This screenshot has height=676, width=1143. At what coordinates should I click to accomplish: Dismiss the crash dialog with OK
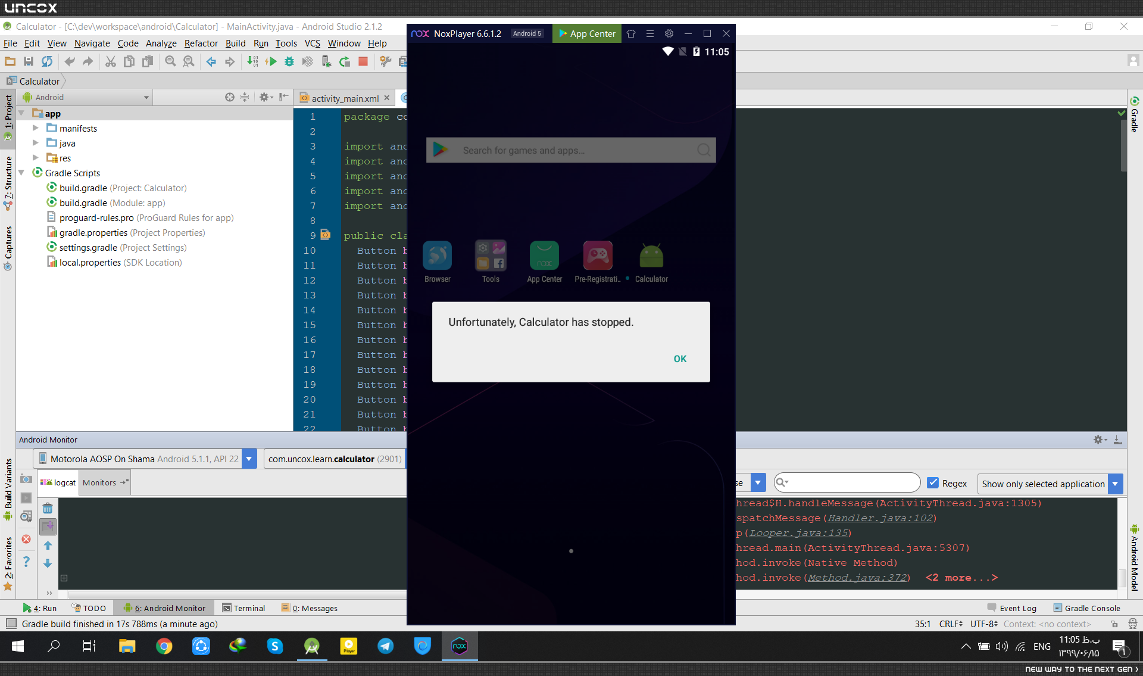click(680, 359)
